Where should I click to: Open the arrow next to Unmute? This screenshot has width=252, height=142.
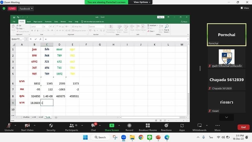click(15, 125)
